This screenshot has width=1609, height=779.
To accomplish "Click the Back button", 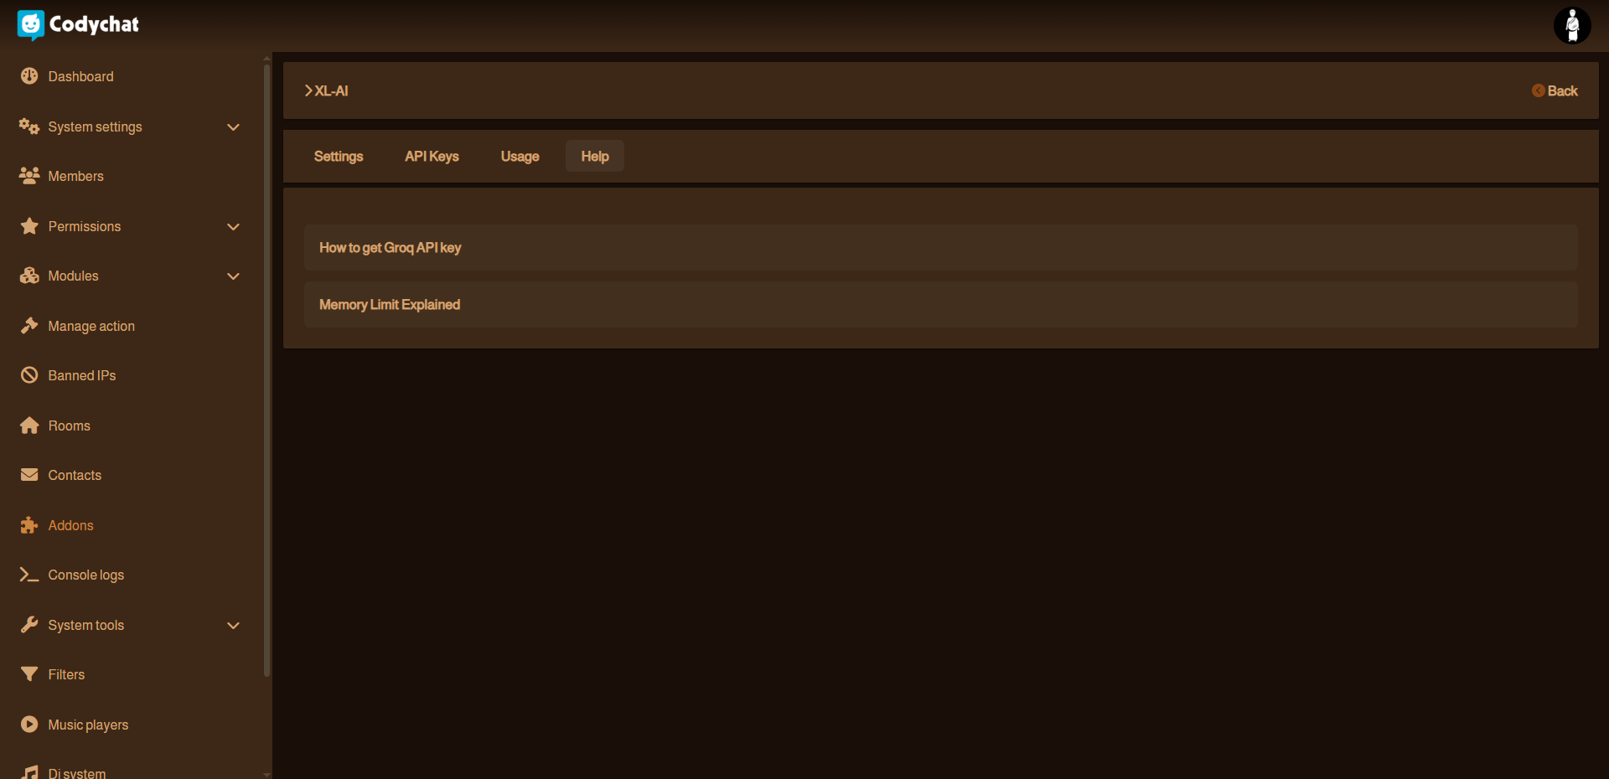I will coord(1555,91).
